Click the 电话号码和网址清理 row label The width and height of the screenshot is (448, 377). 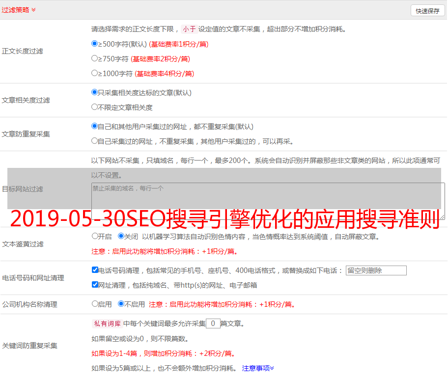[33, 278]
